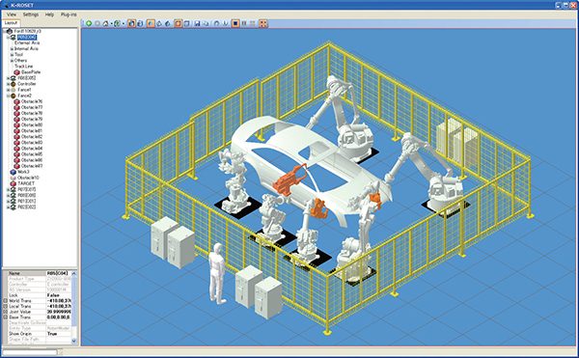Select the BasePlate tree item
This screenshot has height=358, width=579.
pos(31,72)
